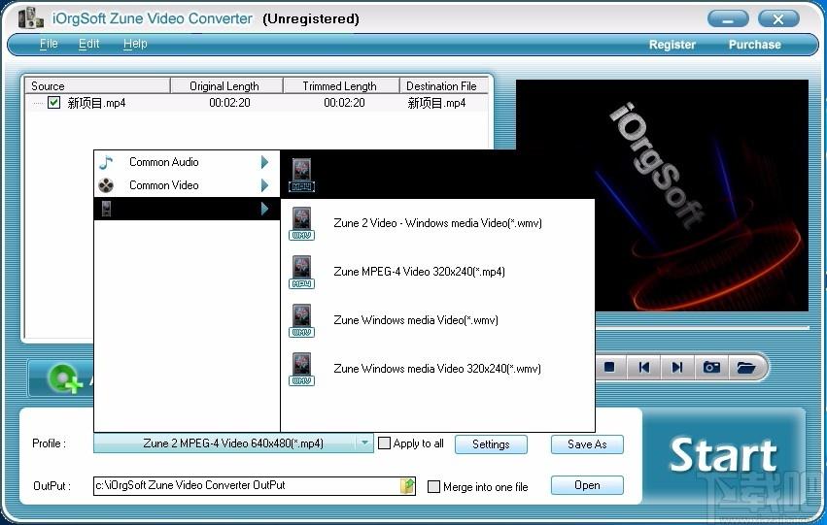Choose Common Audio category
The image size is (827, 525).
click(187, 162)
